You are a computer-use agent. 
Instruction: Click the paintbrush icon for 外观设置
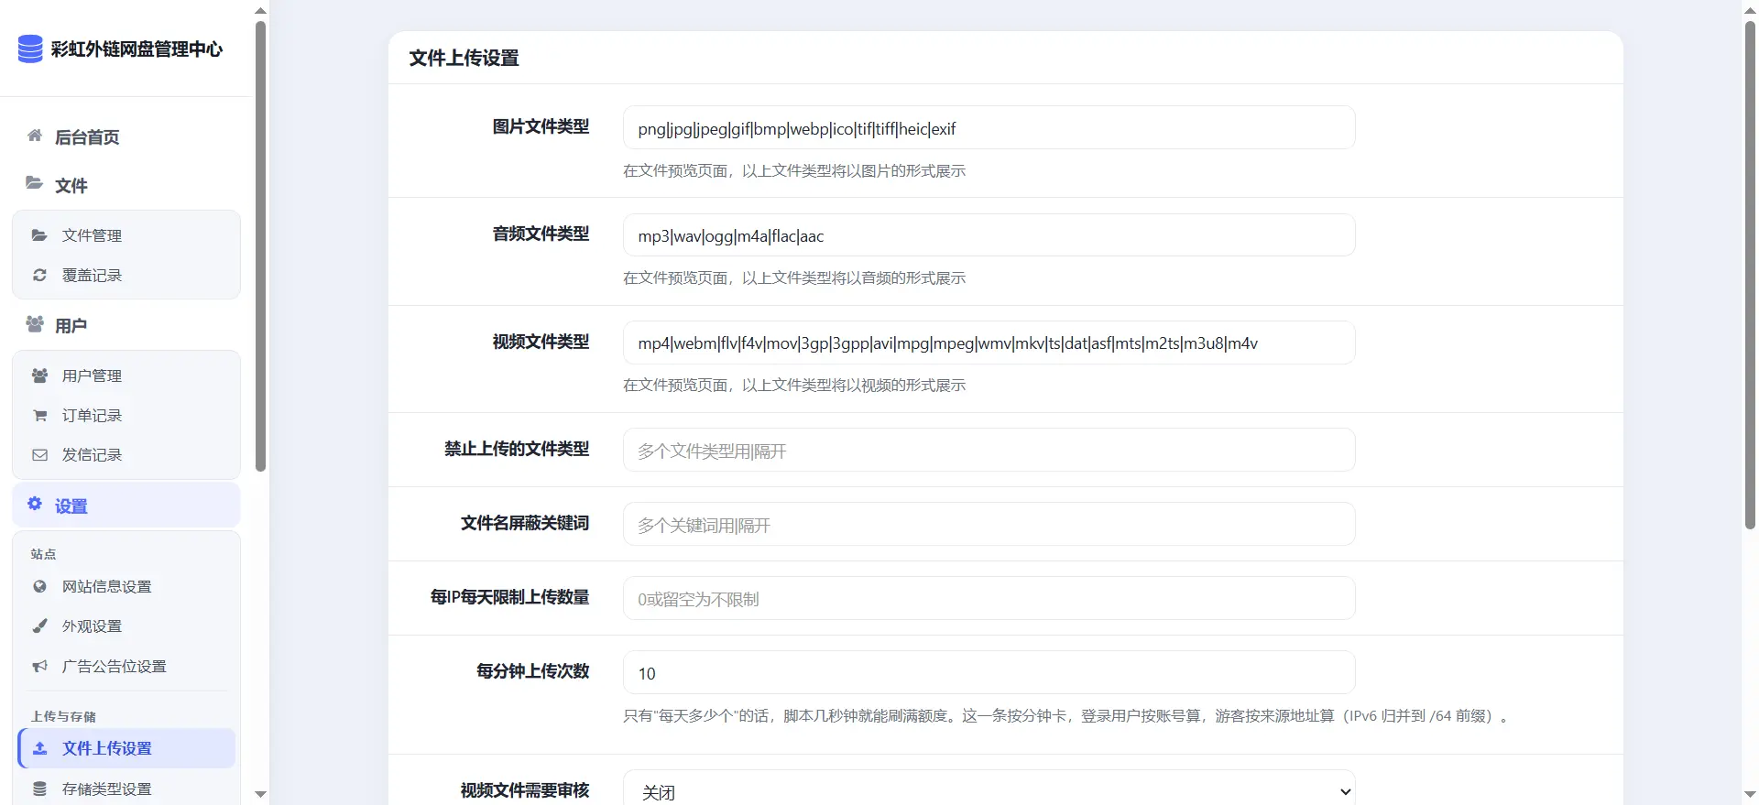pyautogui.click(x=39, y=626)
